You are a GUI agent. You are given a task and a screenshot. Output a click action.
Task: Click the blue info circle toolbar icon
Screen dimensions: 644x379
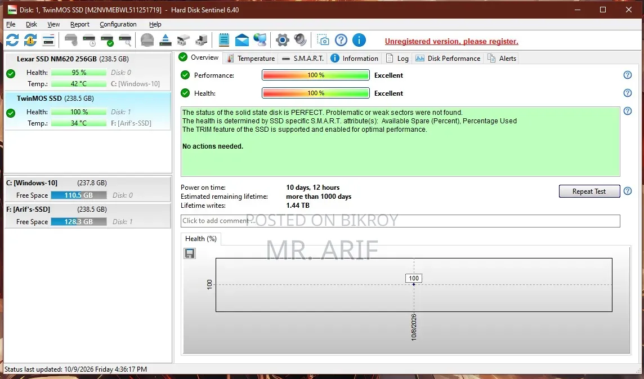359,41
